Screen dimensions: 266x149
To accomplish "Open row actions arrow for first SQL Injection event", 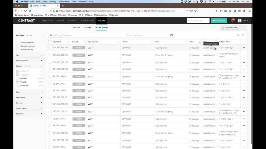I will coord(244,48).
